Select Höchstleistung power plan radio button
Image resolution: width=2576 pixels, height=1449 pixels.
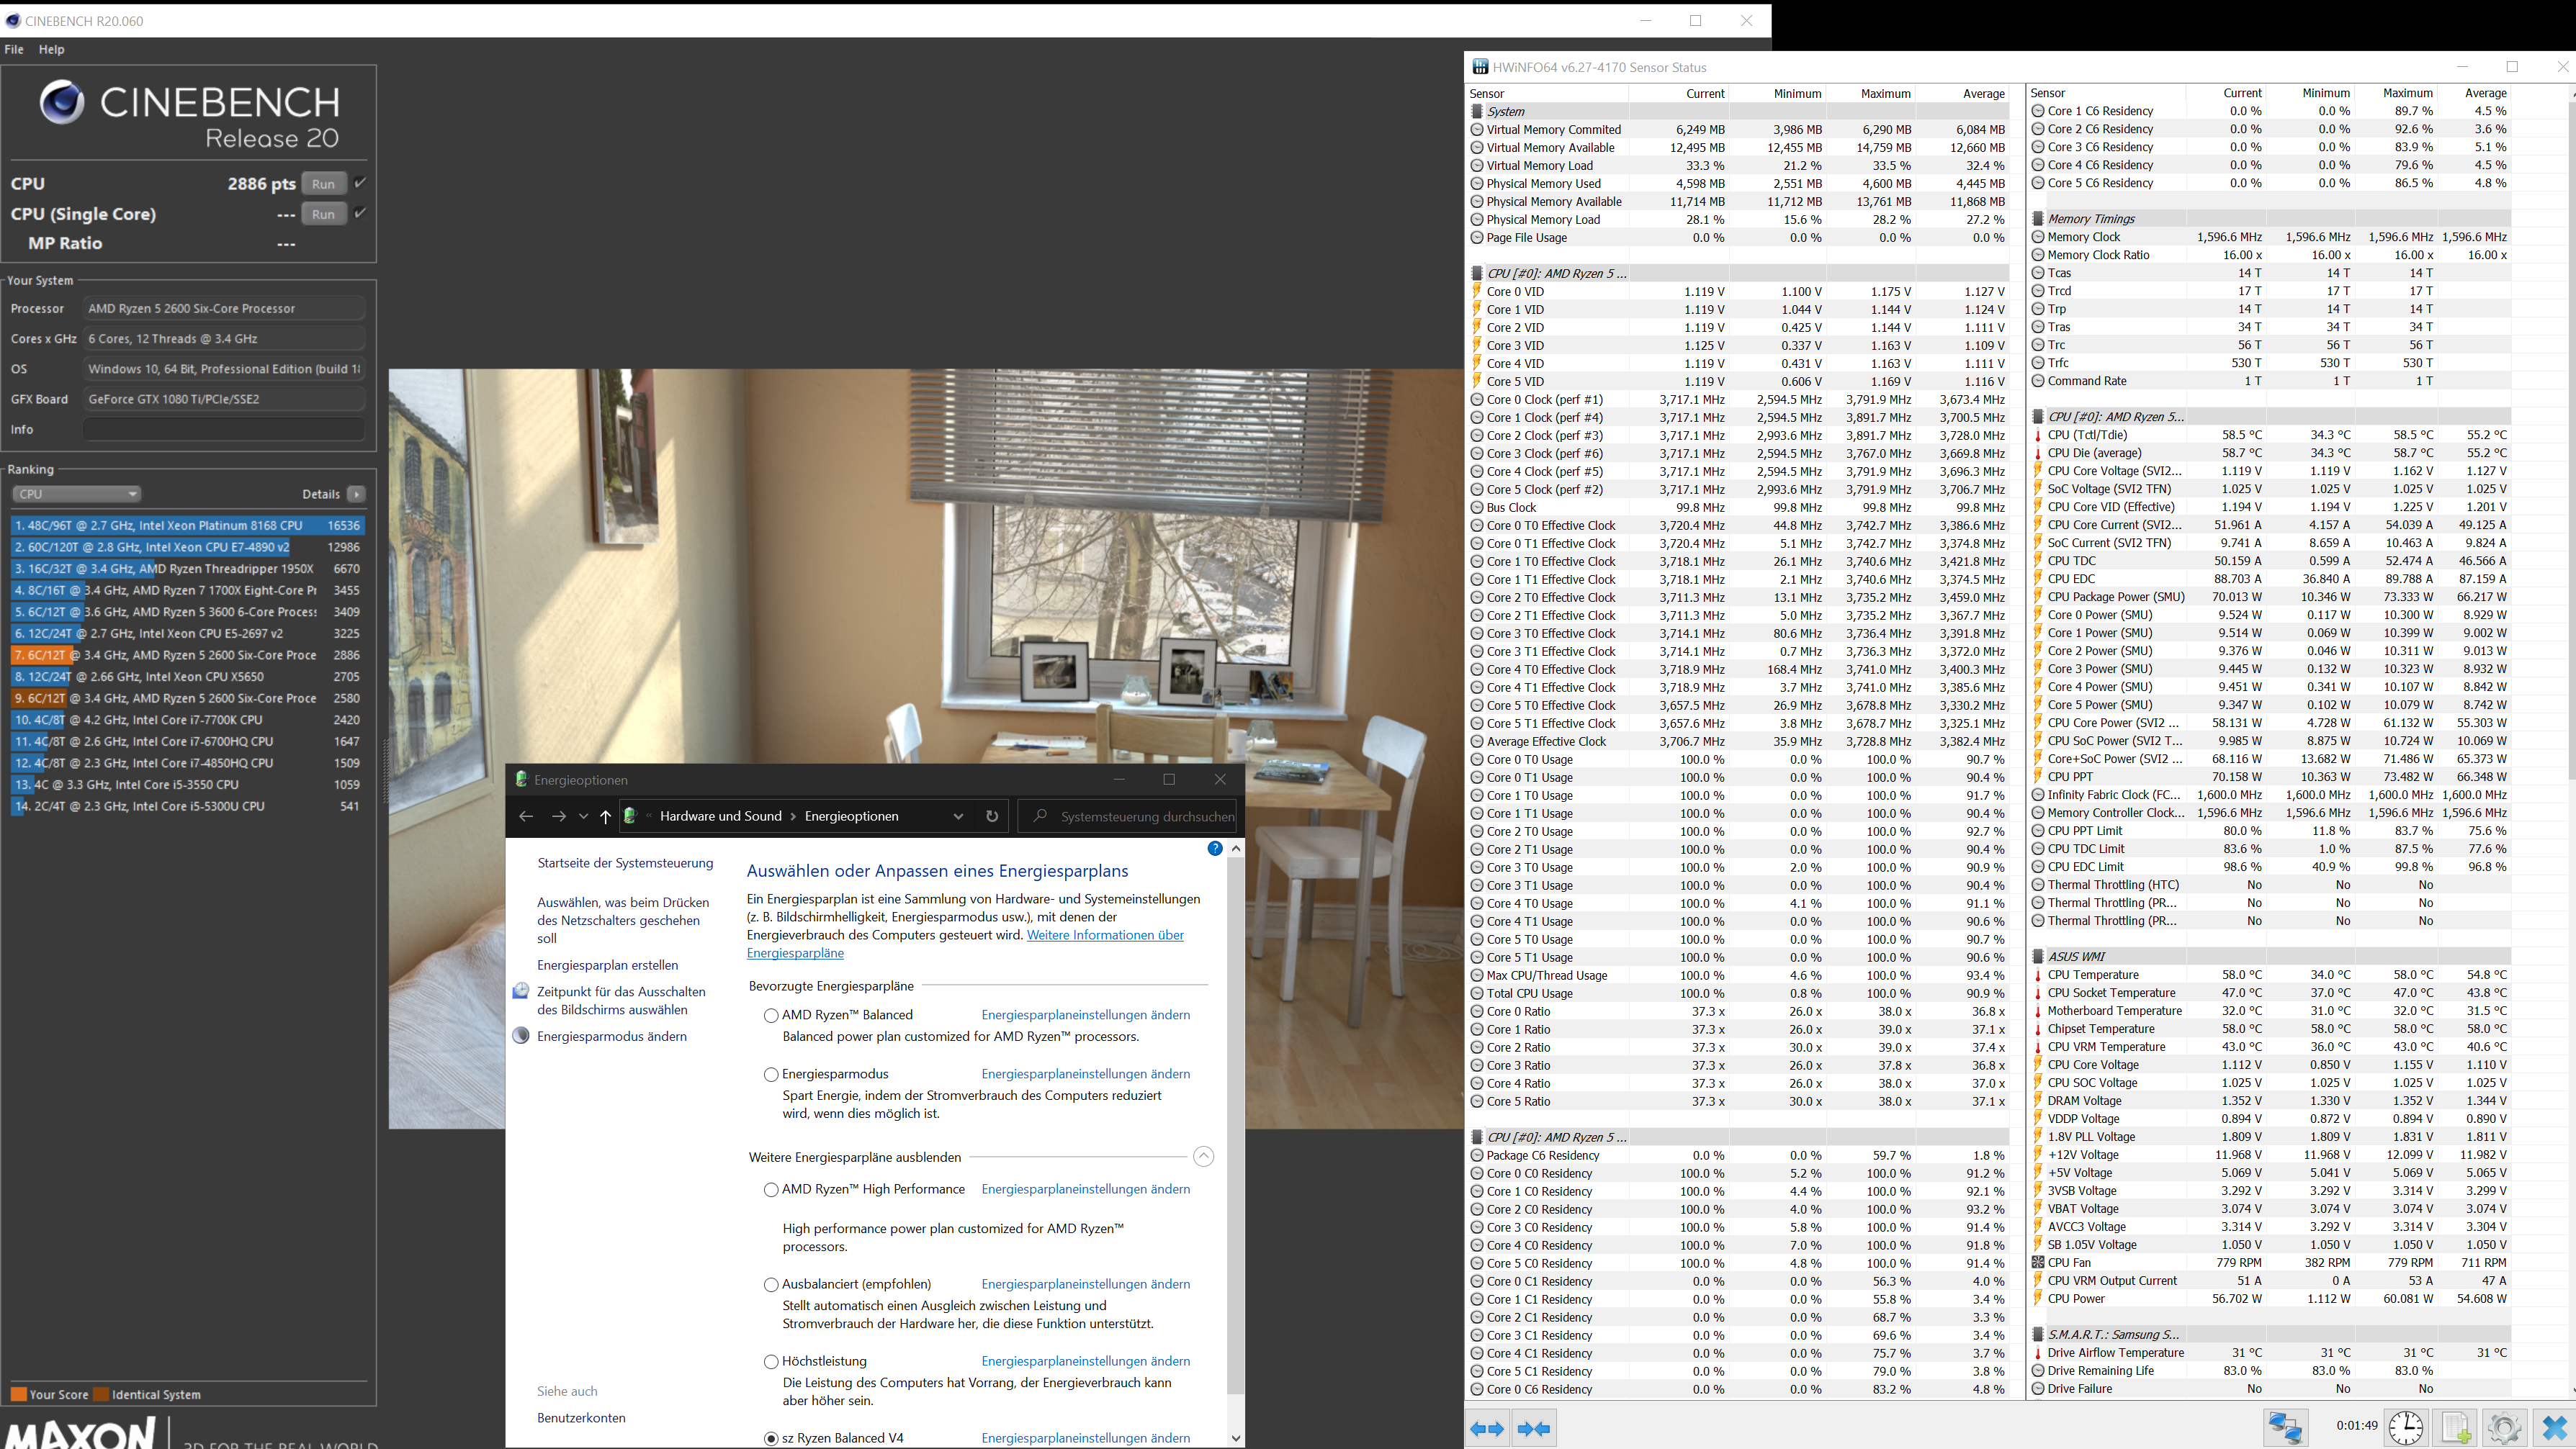pyautogui.click(x=771, y=1362)
